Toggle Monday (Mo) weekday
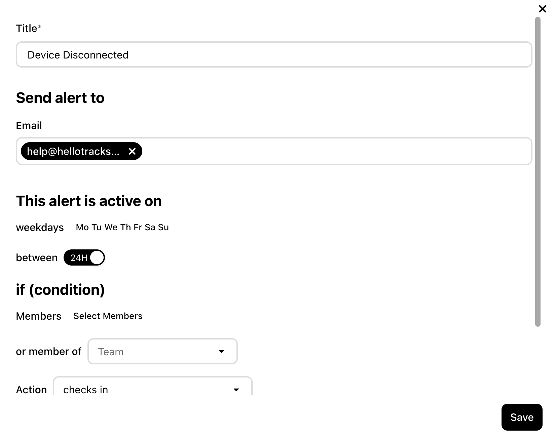 click(82, 227)
